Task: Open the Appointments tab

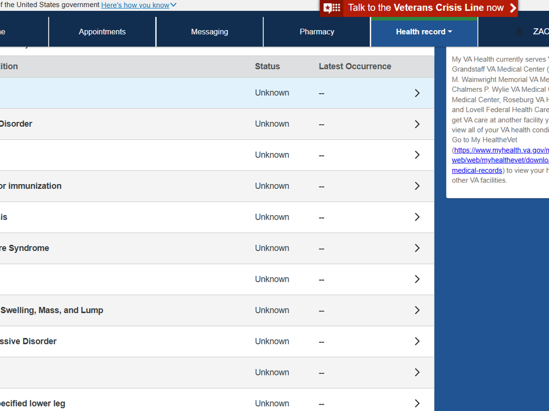Action: point(102,32)
